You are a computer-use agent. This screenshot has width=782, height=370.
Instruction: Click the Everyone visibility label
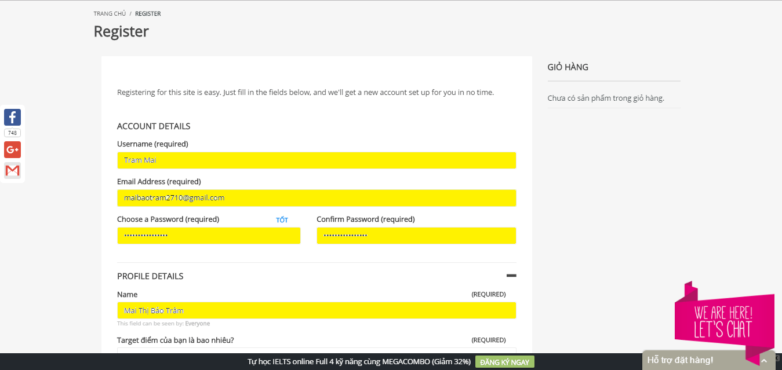198,324
